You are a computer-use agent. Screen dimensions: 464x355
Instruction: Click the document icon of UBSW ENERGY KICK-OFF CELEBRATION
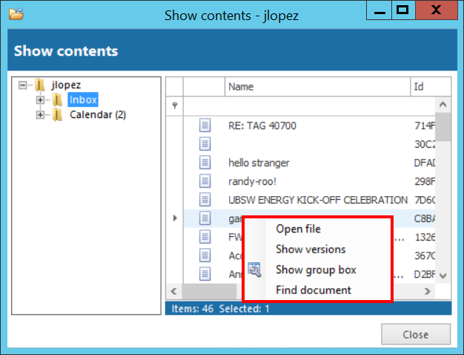205,200
